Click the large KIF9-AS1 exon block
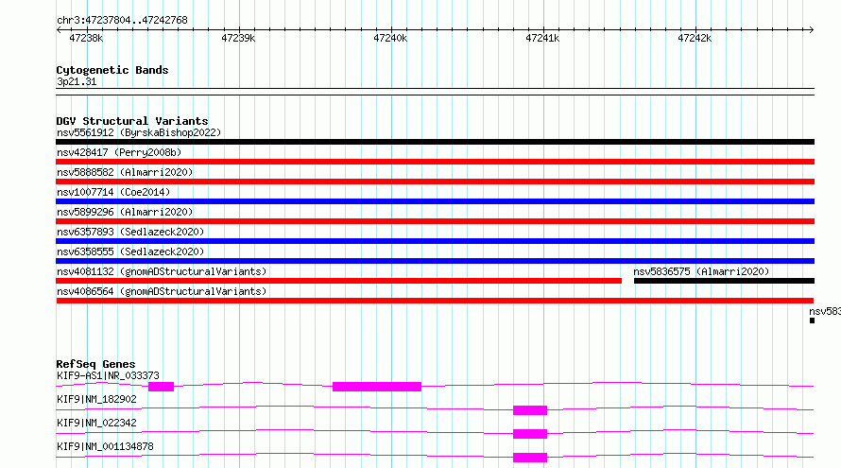The height and width of the screenshot is (468, 841). coord(377,387)
